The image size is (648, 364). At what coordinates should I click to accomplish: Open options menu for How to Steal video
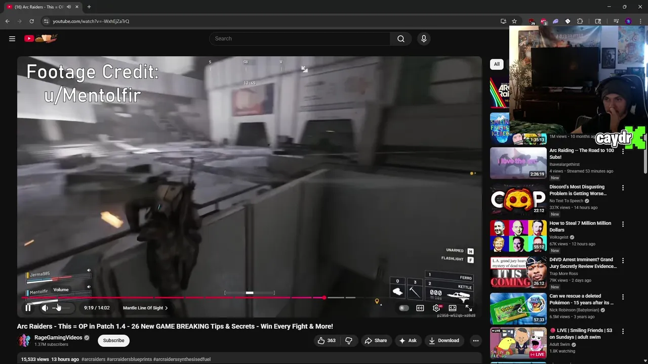[x=623, y=224]
